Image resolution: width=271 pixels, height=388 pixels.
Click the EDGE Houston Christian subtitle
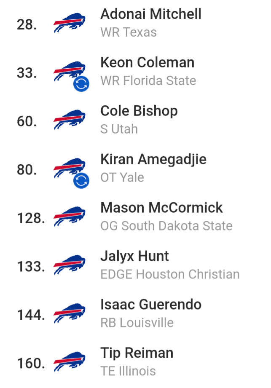coord(170,274)
